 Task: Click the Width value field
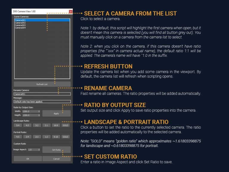pos(29,111)
